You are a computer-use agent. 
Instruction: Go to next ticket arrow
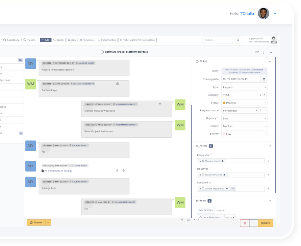coord(264,53)
